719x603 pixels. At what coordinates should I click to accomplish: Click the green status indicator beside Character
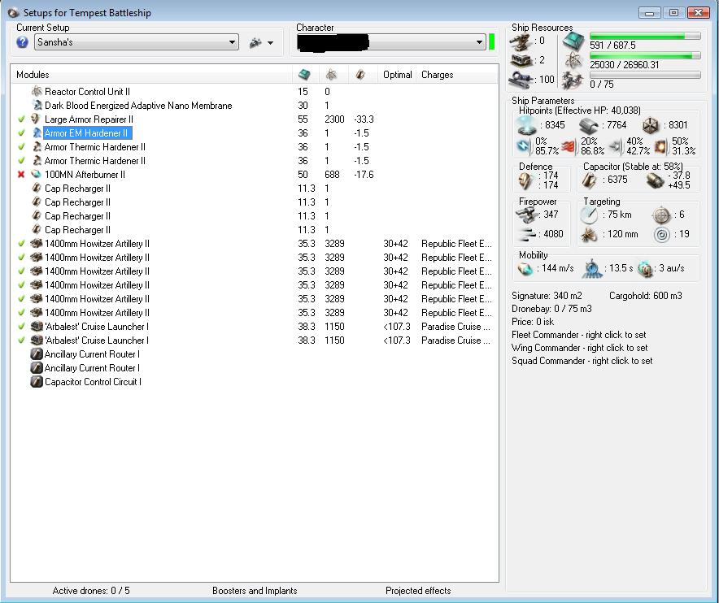coord(492,41)
